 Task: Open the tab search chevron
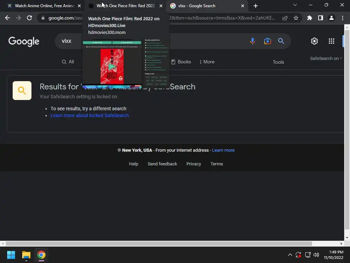[x=295, y=5]
